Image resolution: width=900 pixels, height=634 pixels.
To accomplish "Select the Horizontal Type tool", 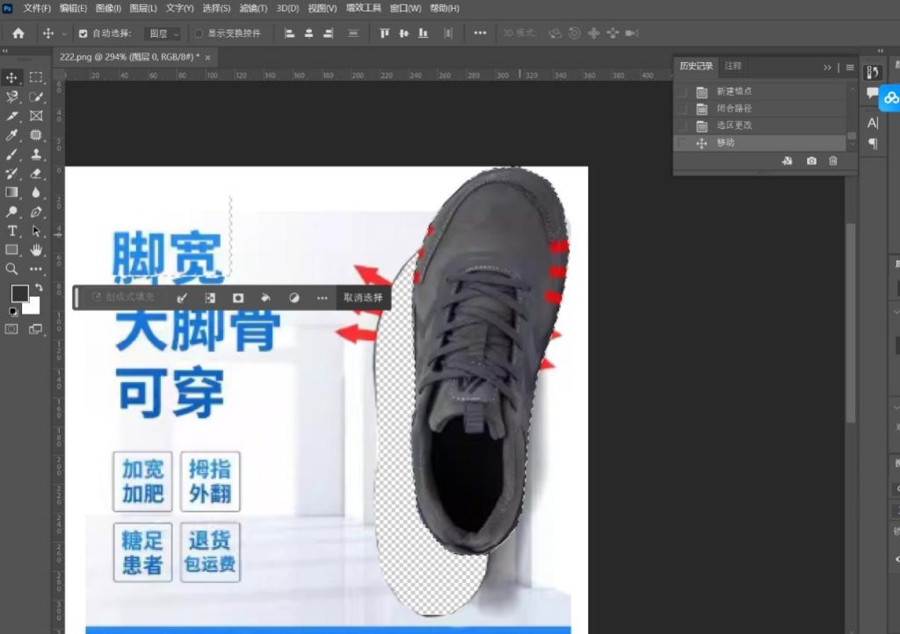I will click(x=12, y=231).
